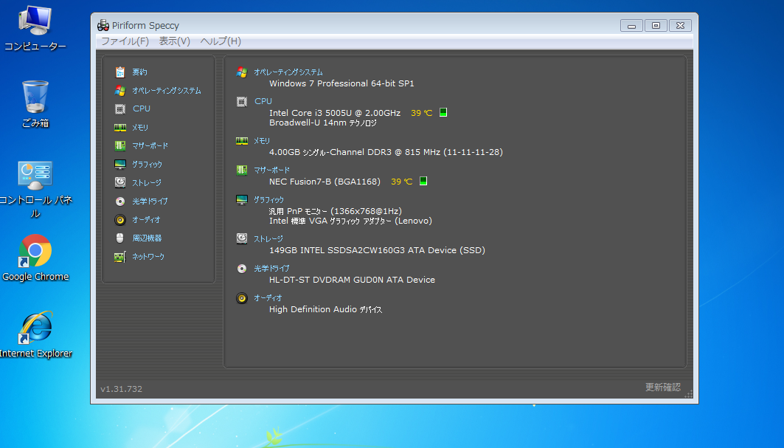Open the メモリ heading link in the summary

[x=262, y=141]
